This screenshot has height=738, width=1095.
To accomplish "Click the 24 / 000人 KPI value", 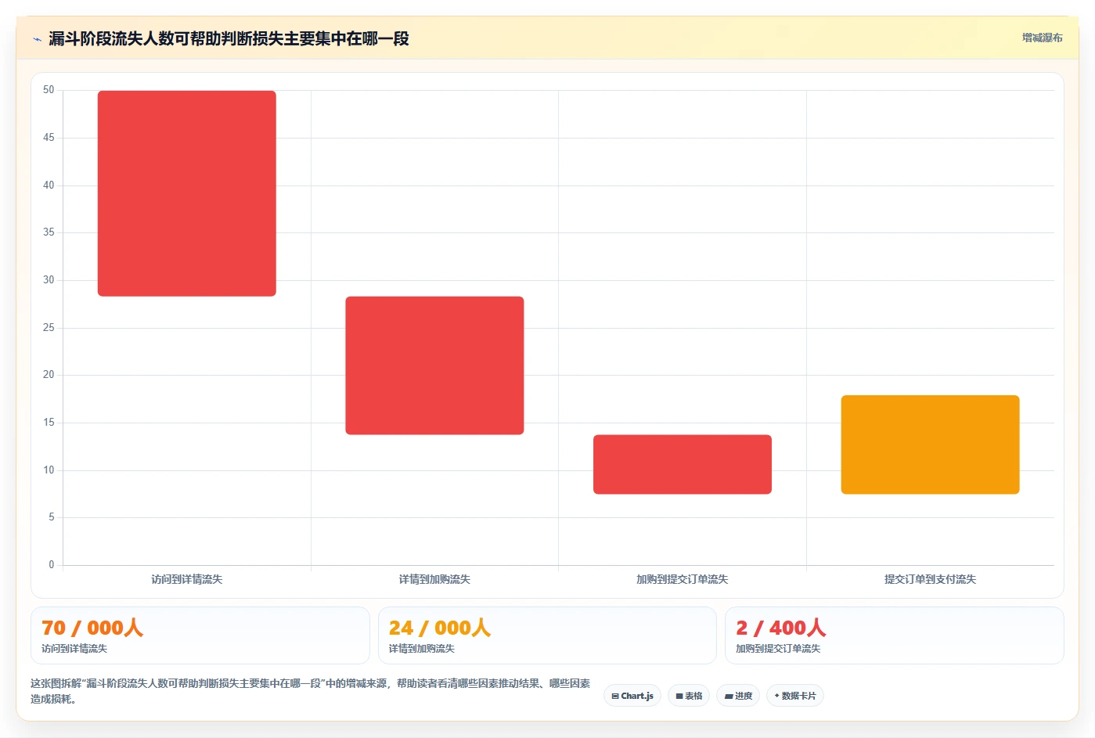I will tap(440, 628).
